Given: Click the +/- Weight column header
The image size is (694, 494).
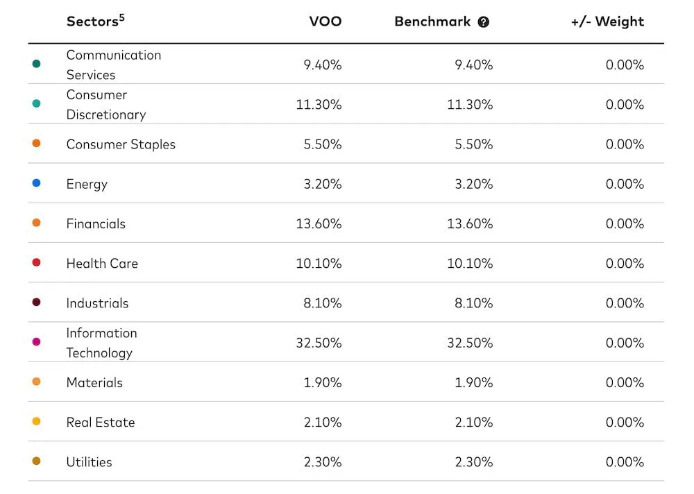Looking at the screenshot, I should tap(607, 22).
